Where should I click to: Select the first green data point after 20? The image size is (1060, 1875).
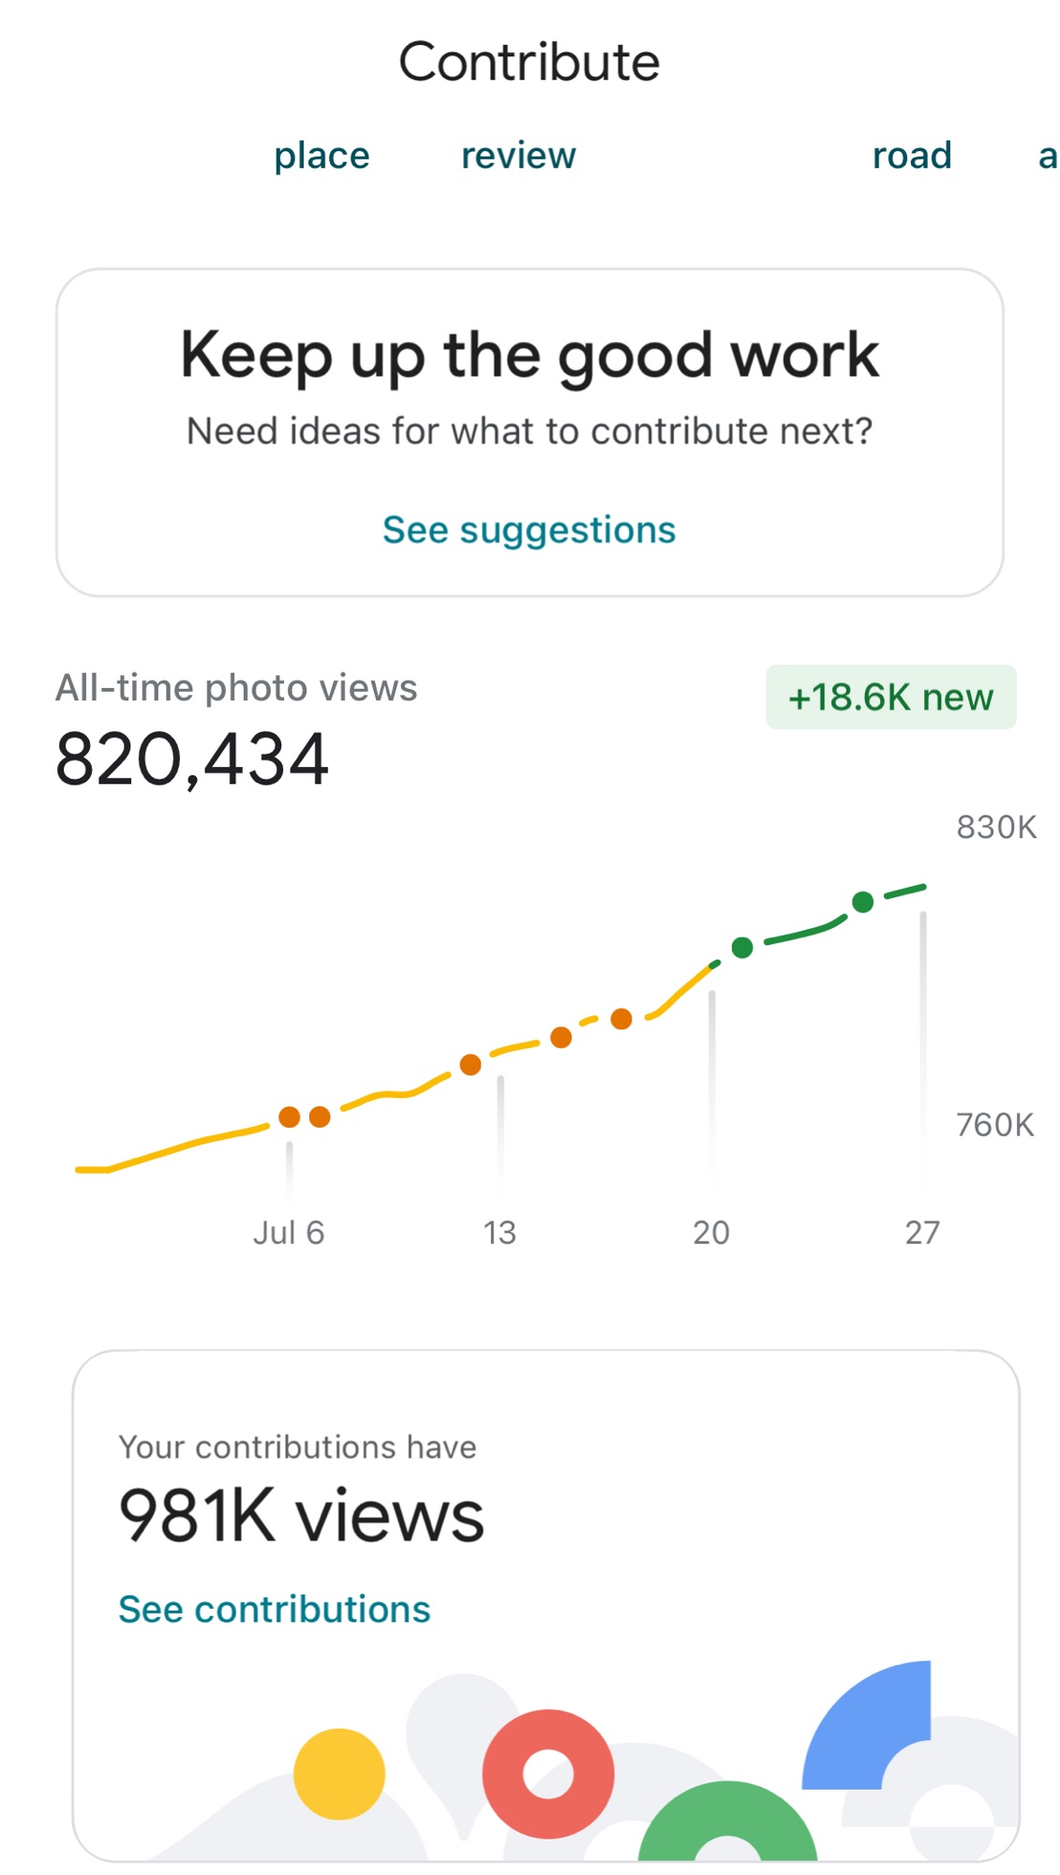(x=742, y=948)
